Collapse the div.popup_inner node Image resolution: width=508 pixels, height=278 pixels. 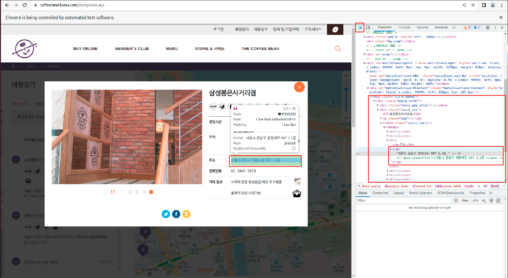[375, 101]
